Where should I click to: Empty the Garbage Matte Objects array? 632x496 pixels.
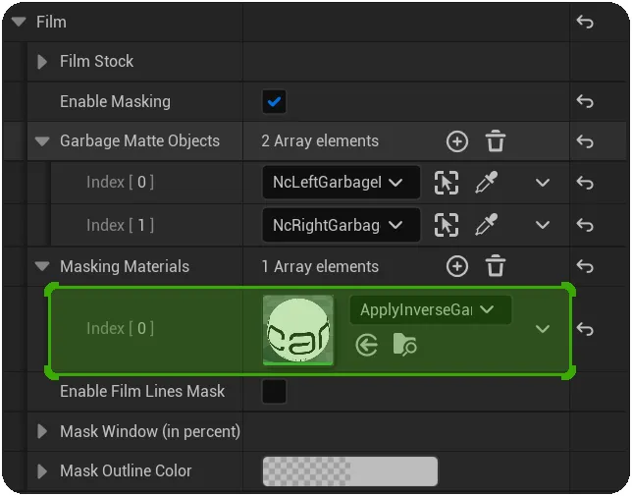click(x=496, y=140)
